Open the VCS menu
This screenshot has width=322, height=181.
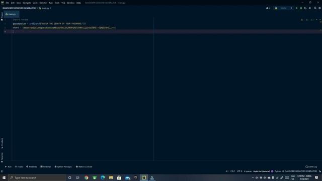[x=63, y=3]
